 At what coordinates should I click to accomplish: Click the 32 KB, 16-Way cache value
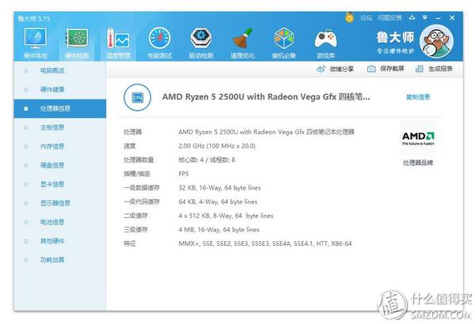pyautogui.click(x=219, y=188)
